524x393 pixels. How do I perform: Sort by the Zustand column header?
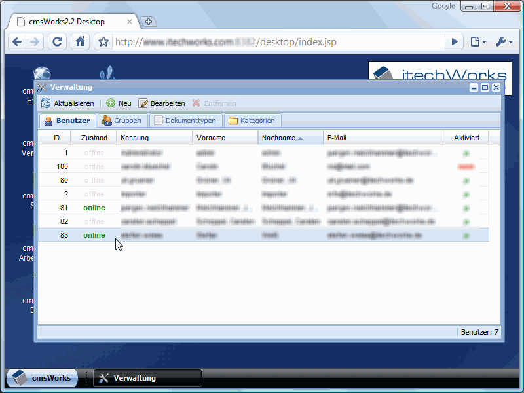click(x=94, y=138)
